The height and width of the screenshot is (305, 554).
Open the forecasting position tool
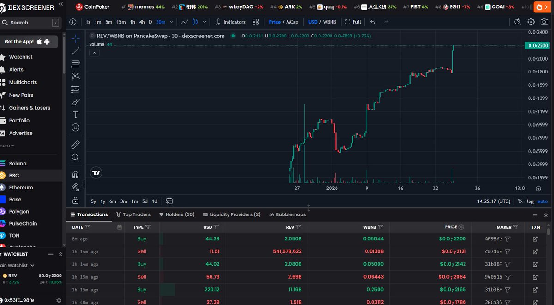(75, 89)
